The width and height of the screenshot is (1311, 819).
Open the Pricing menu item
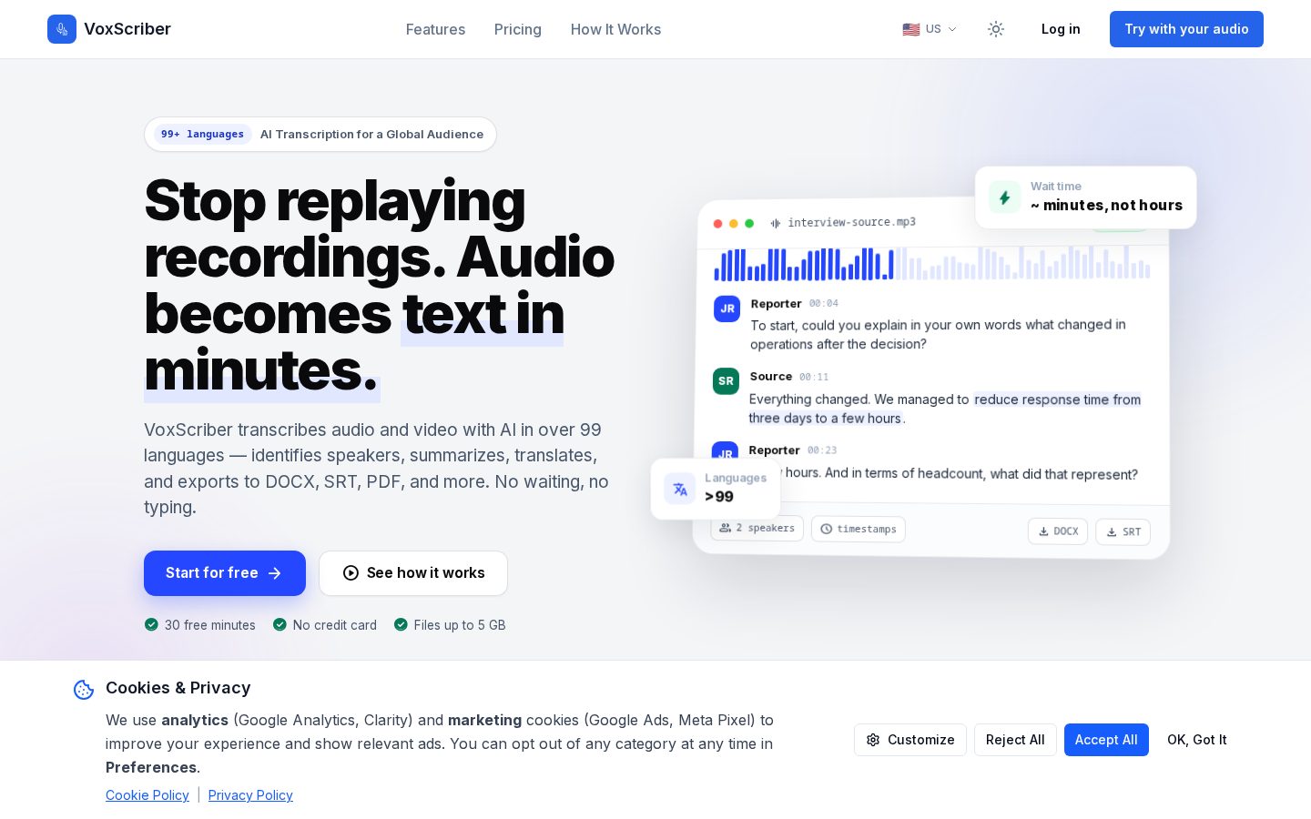[x=518, y=29]
